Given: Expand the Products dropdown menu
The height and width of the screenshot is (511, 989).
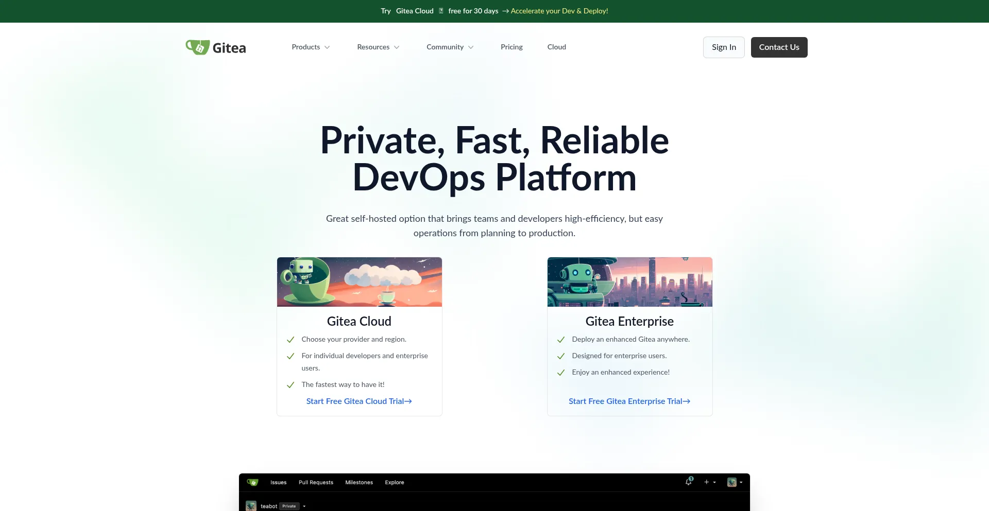Looking at the screenshot, I should 311,47.
